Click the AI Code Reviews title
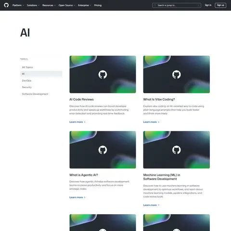Screen dimensions: 231x231 (x=81, y=100)
